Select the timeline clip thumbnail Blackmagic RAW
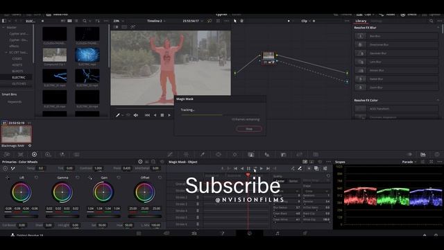Image resolution: width=444 pixels, height=250 pixels. point(17,134)
